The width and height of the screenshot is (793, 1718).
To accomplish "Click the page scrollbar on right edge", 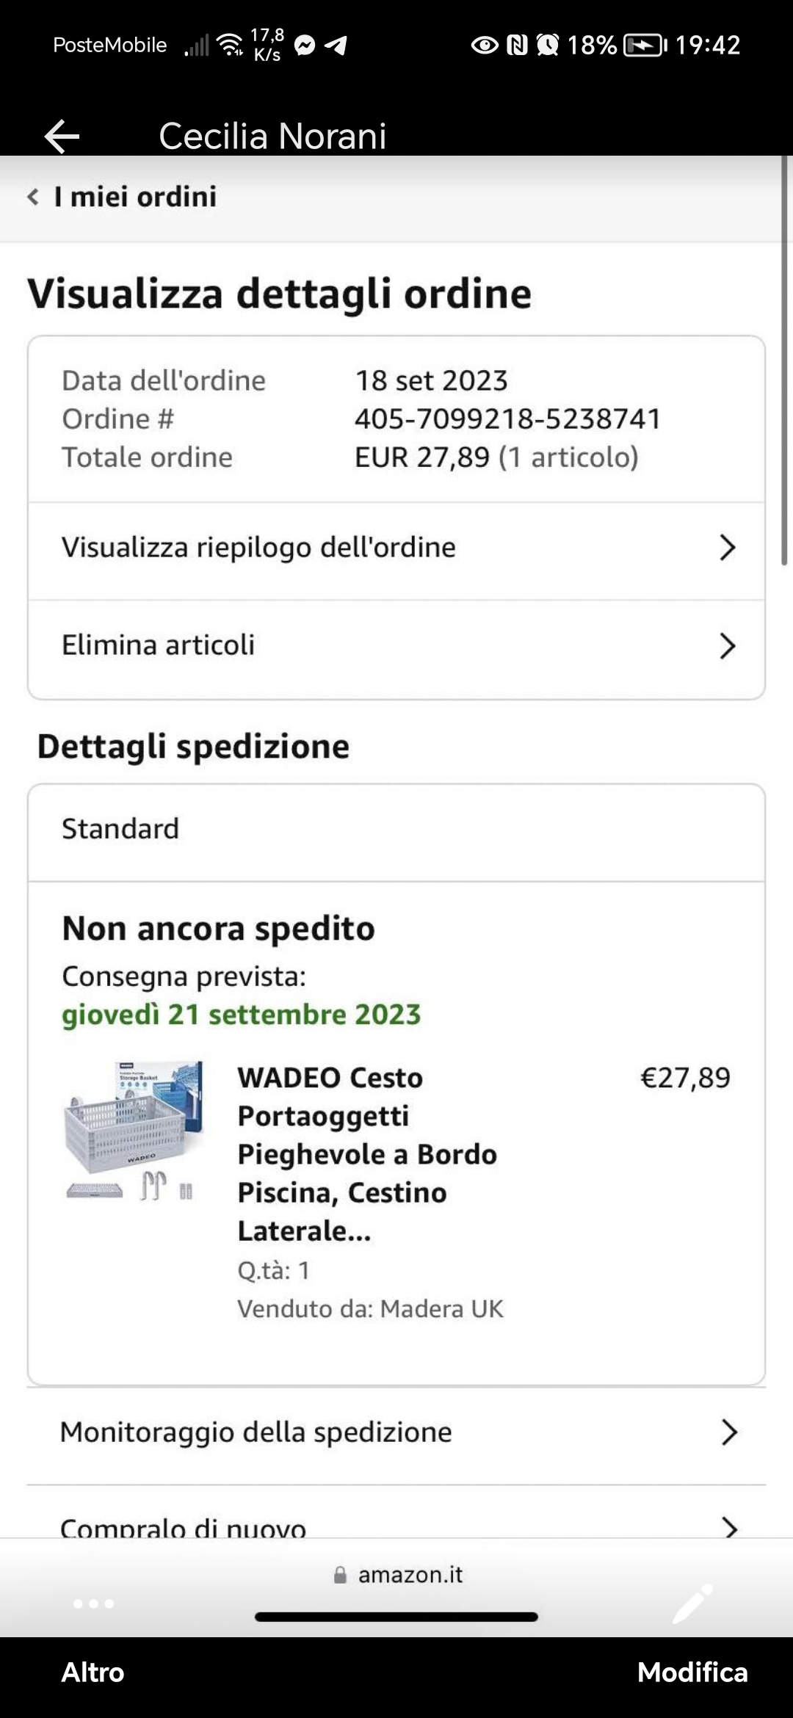I will pyautogui.click(x=784, y=360).
